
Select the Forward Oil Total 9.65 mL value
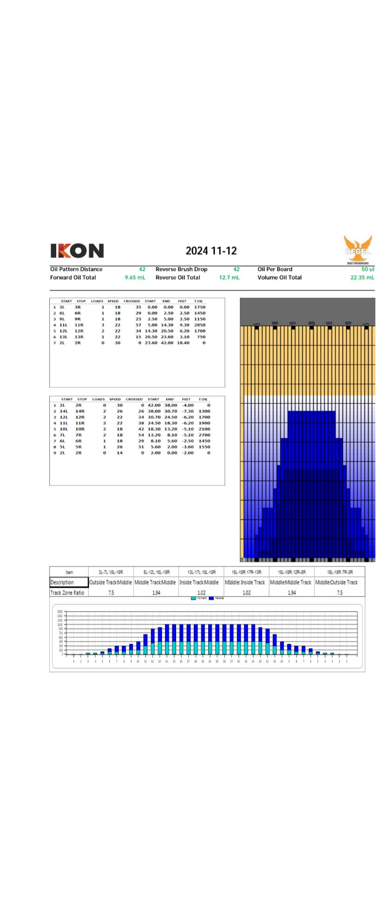pos(135,277)
